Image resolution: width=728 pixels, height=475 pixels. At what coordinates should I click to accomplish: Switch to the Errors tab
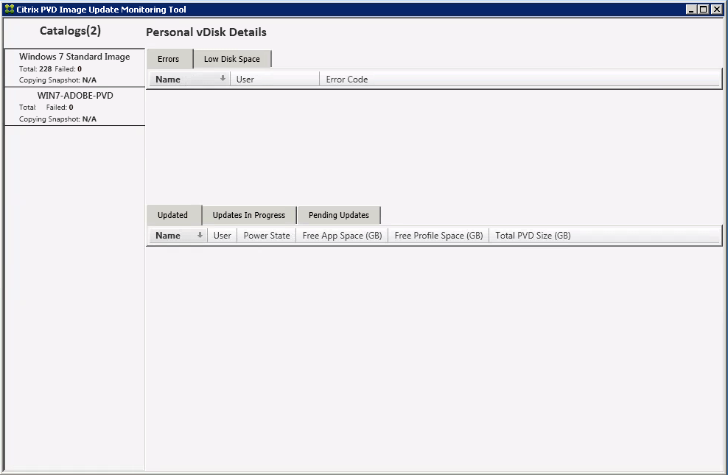tap(169, 59)
